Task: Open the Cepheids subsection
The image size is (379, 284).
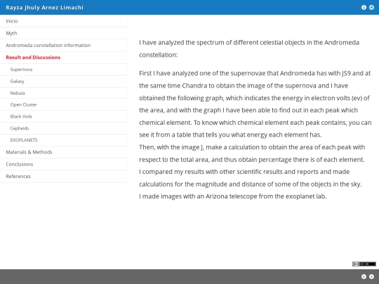Action: point(64,128)
